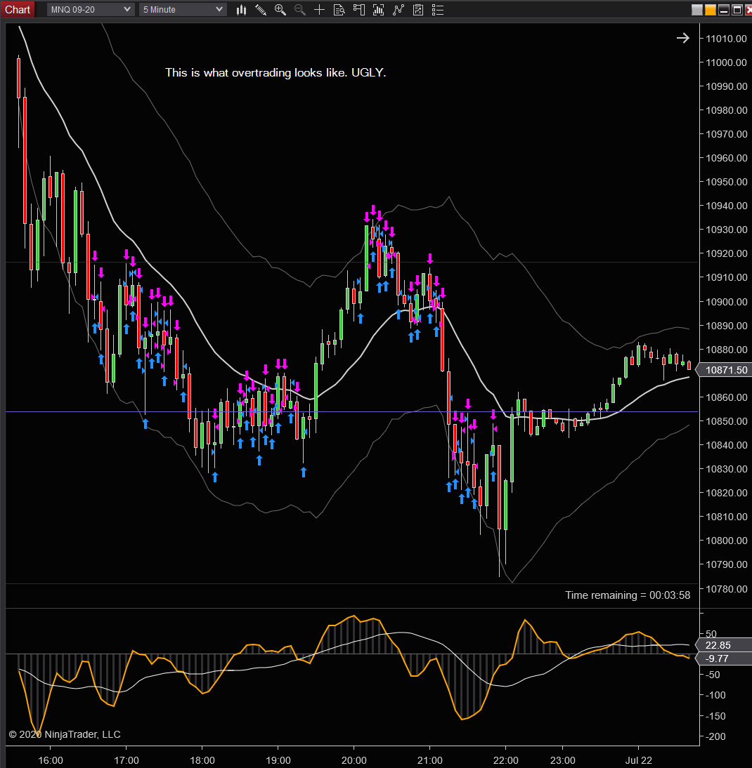Activate the zoom in magnifier
The width and height of the screenshot is (752, 768).
[x=280, y=10]
